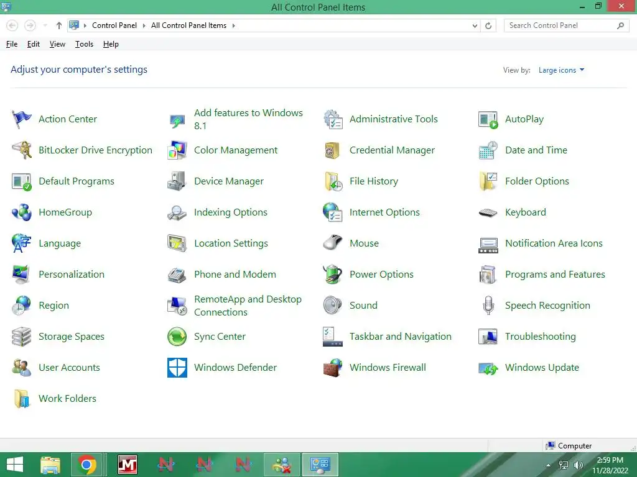The height and width of the screenshot is (477, 637).
Task: Click the Credential Manager safe icon
Action: 333,150
